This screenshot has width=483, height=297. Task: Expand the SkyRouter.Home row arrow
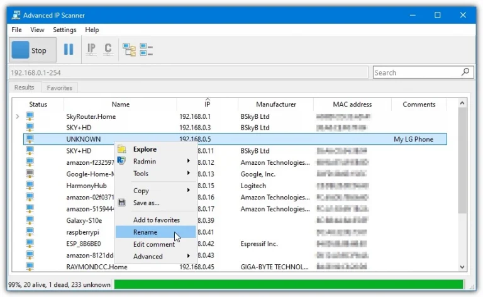(x=17, y=116)
